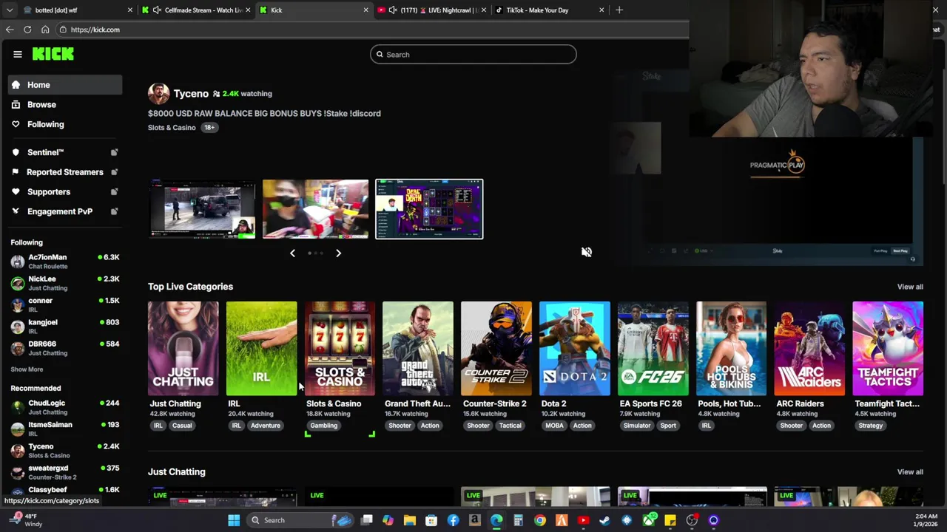Open conner in Following list
The width and height of the screenshot is (947, 532).
pos(65,304)
